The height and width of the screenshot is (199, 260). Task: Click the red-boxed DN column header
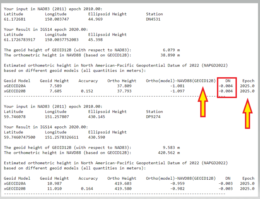[228, 81]
